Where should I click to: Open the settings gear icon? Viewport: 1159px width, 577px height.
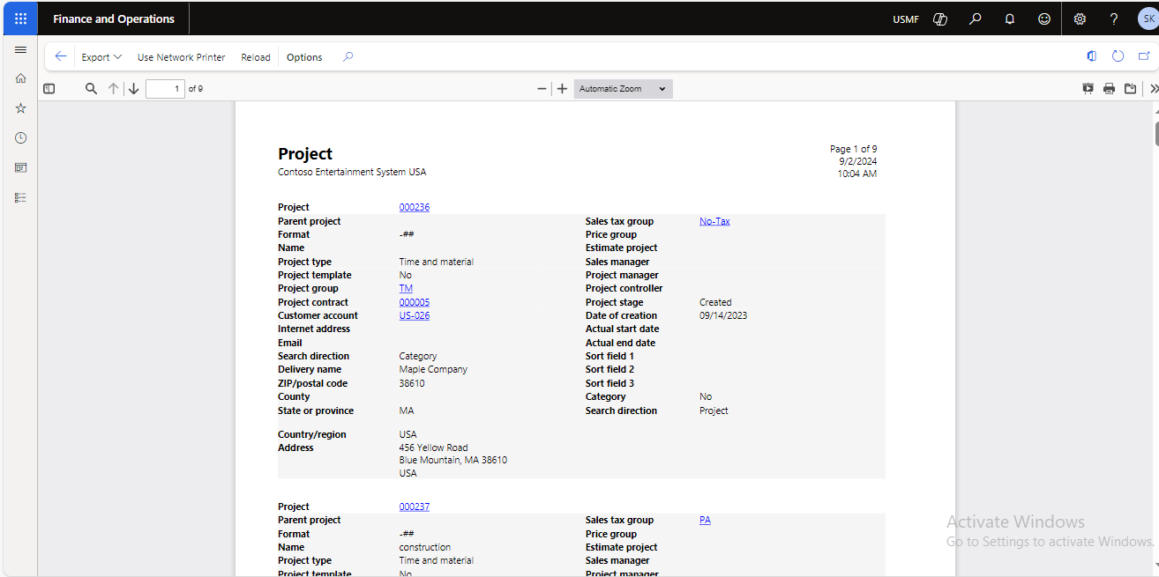(1080, 18)
